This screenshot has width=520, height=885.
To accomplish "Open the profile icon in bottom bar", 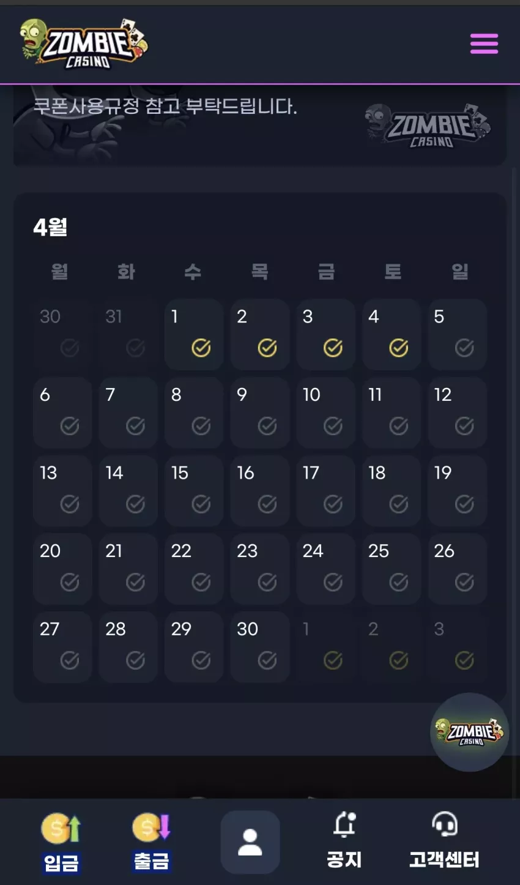I will coord(250,842).
